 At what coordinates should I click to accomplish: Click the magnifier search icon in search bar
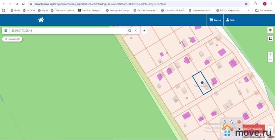pyautogui.click(x=130, y=31)
